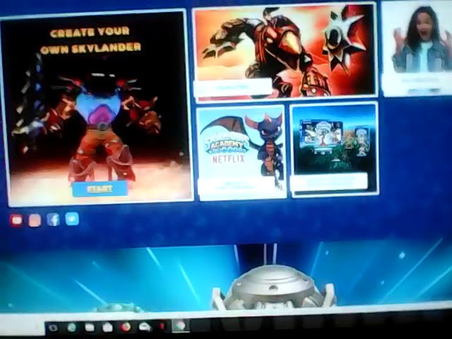Screen dimensions: 452x339
Task: Open the excited girl video tile
Action: 417,49
